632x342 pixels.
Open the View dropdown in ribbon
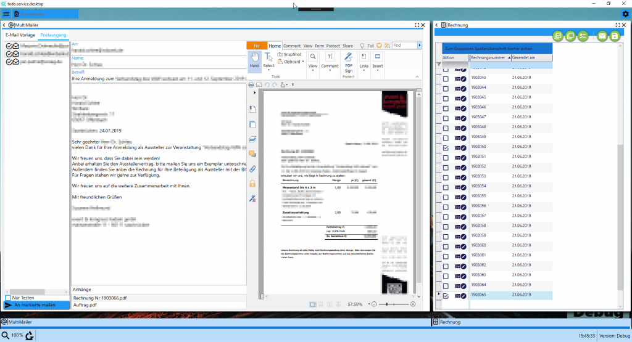pos(313,70)
